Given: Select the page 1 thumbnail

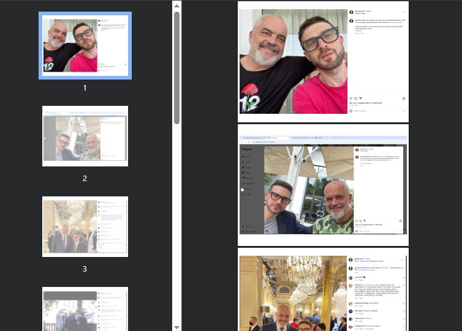Looking at the screenshot, I should point(85,45).
